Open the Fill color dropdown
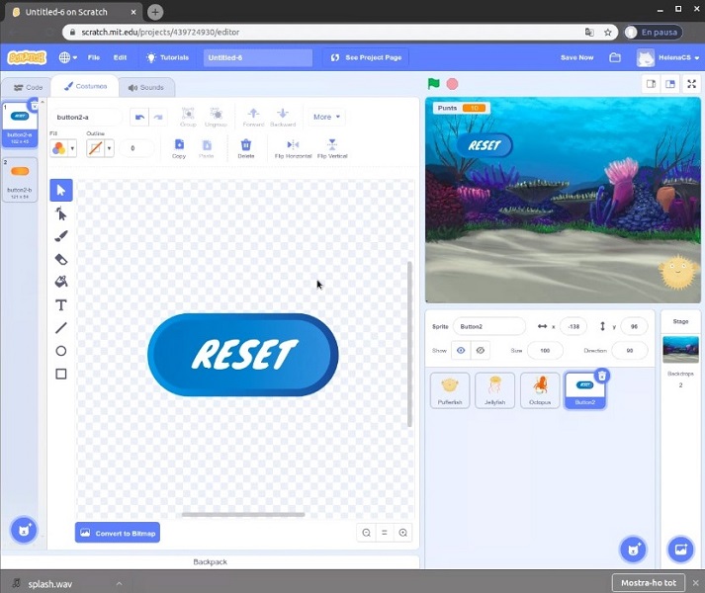Viewport: 705px width, 593px height. 72,148
